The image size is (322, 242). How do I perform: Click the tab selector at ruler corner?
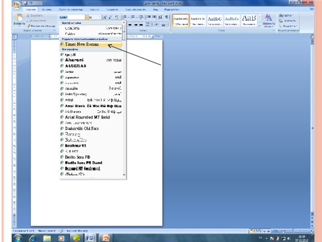click(x=15, y=37)
